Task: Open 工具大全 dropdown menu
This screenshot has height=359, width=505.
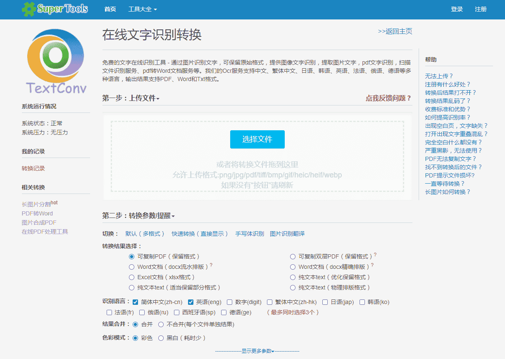Action: click(143, 9)
